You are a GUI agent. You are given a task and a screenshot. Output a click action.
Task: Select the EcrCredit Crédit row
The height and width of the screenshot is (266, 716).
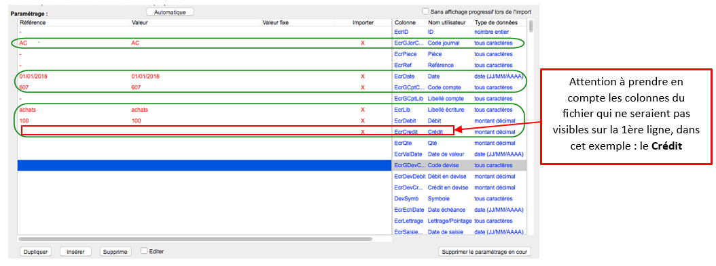(x=459, y=132)
